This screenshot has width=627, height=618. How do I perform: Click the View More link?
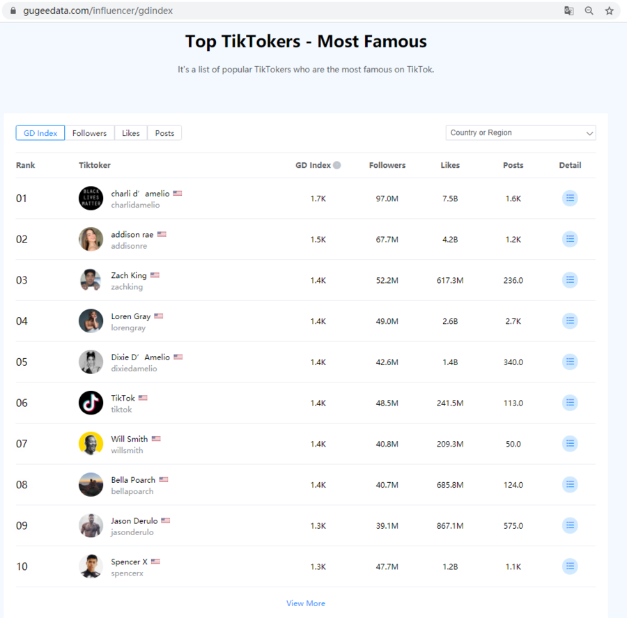coord(305,603)
